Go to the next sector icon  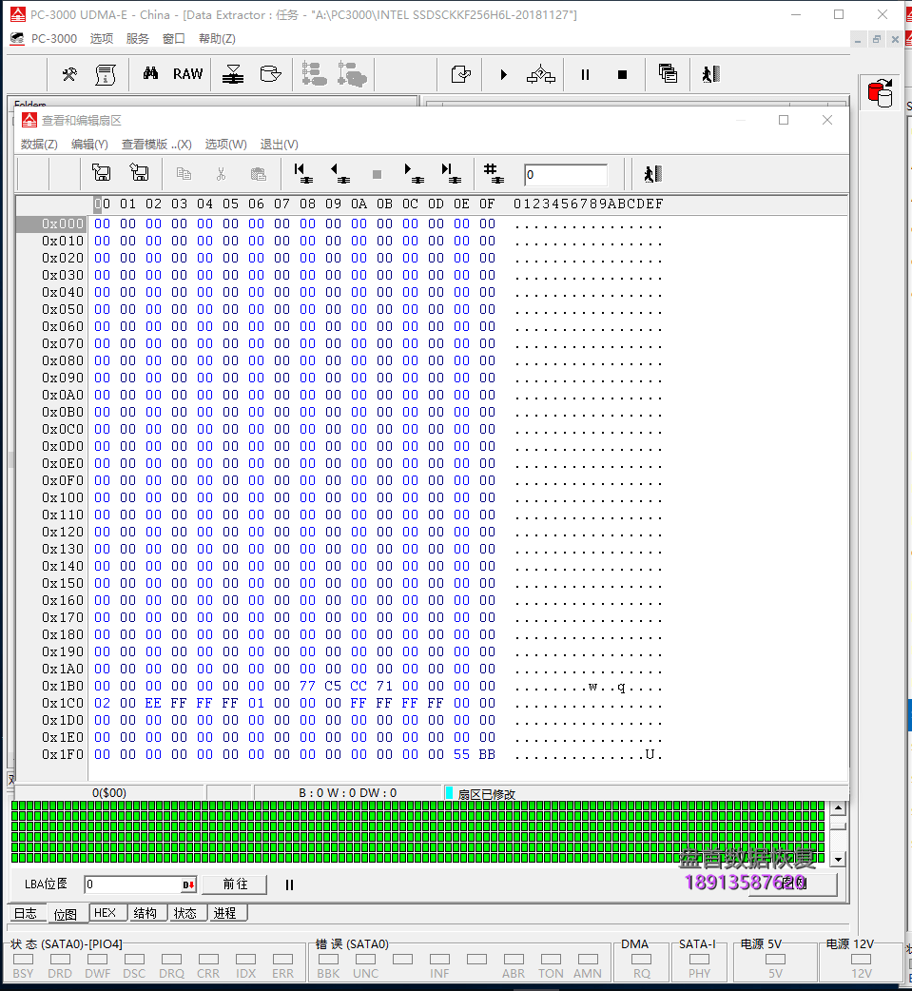click(x=414, y=173)
